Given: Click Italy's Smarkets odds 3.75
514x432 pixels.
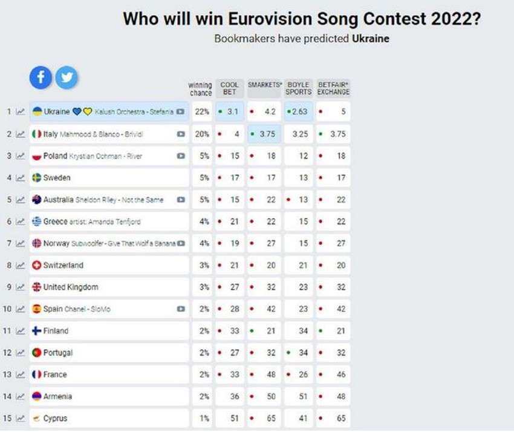Looking at the screenshot, I should click(265, 134).
